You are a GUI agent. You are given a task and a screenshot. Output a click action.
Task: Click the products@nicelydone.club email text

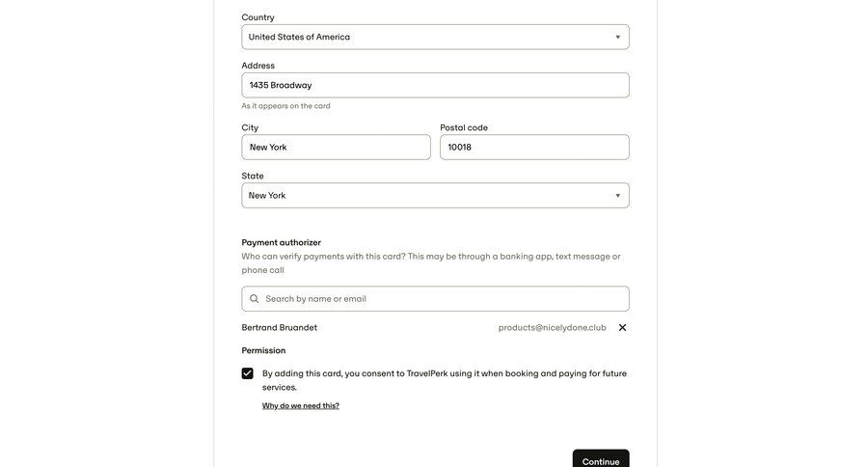552,328
